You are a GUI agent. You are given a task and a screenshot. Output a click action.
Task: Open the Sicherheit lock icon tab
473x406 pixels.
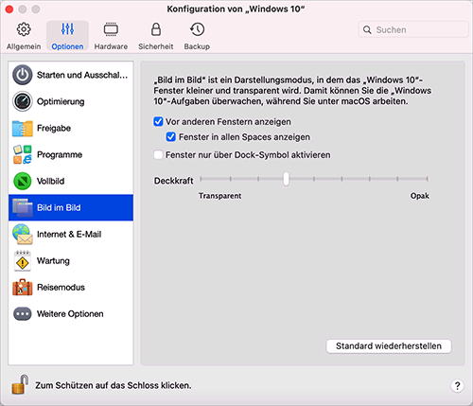(156, 29)
